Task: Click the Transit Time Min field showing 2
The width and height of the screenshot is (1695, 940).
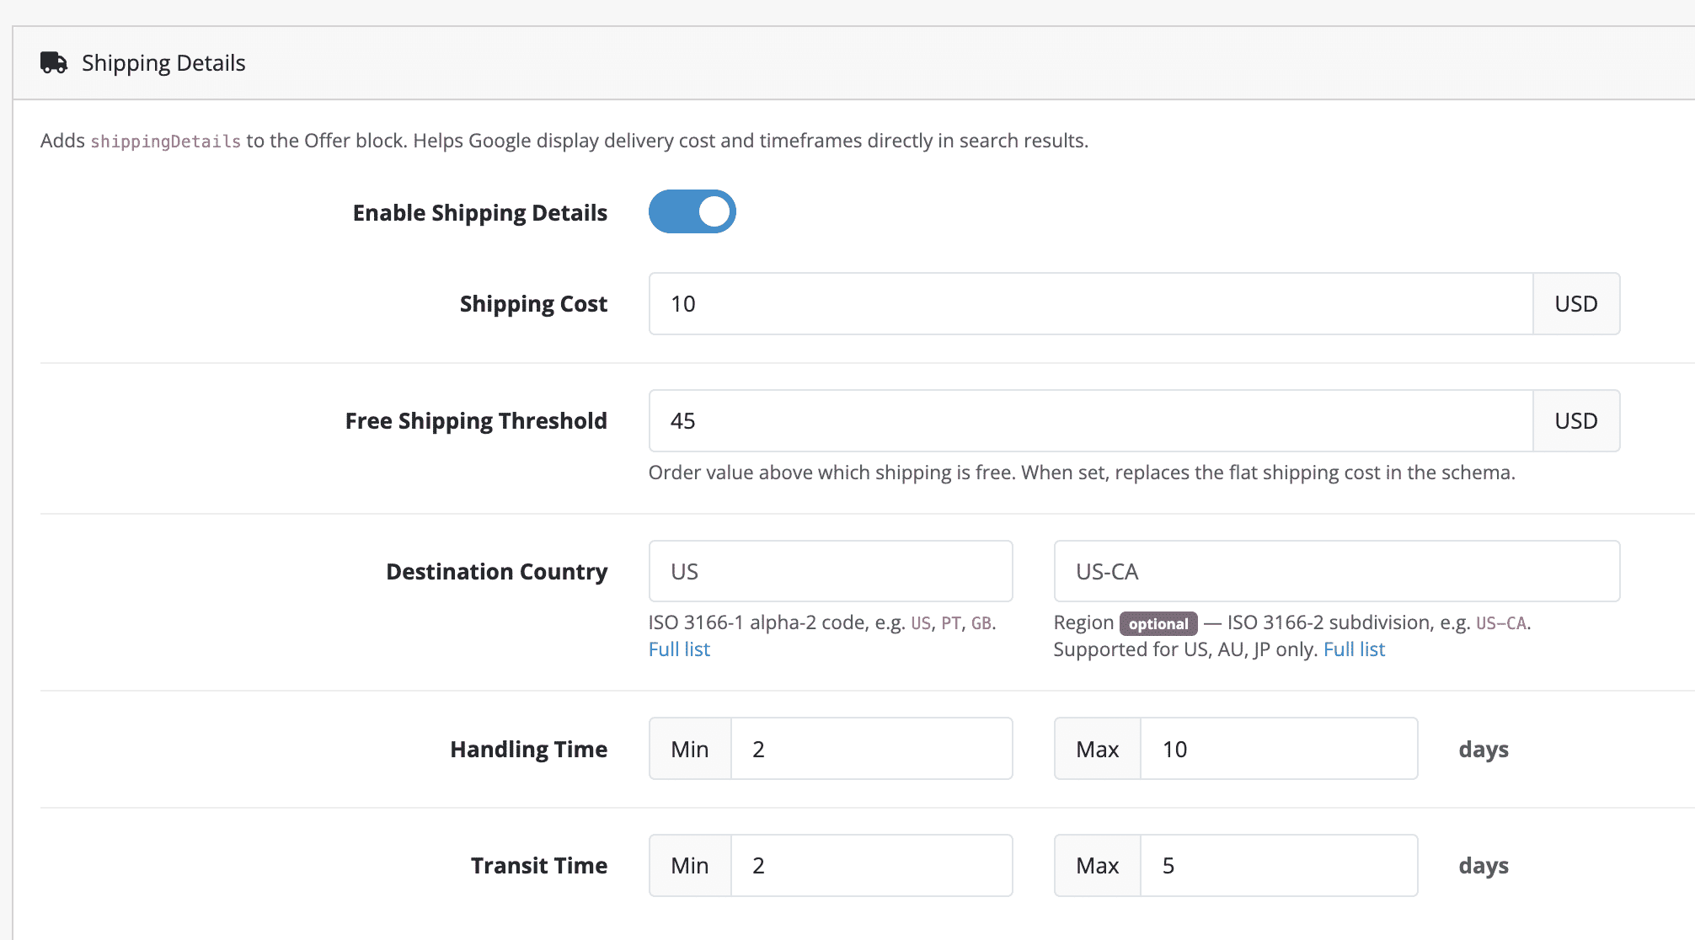Action: tap(872, 865)
